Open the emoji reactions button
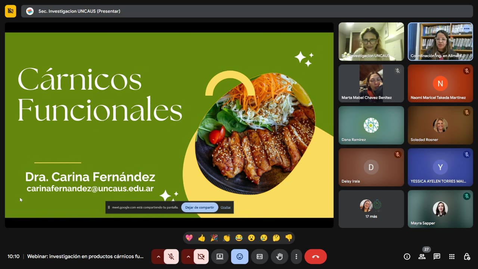Viewport: 478px width, 269px height. pyautogui.click(x=240, y=257)
